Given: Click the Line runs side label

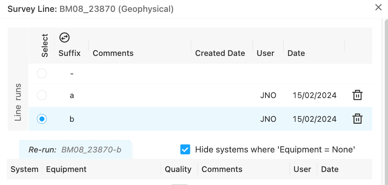Looking at the screenshot, I should pos(18,102).
